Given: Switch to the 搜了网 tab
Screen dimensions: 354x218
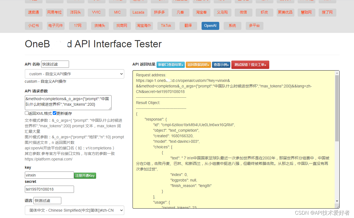Looking at the screenshot, I should click(327, 12).
